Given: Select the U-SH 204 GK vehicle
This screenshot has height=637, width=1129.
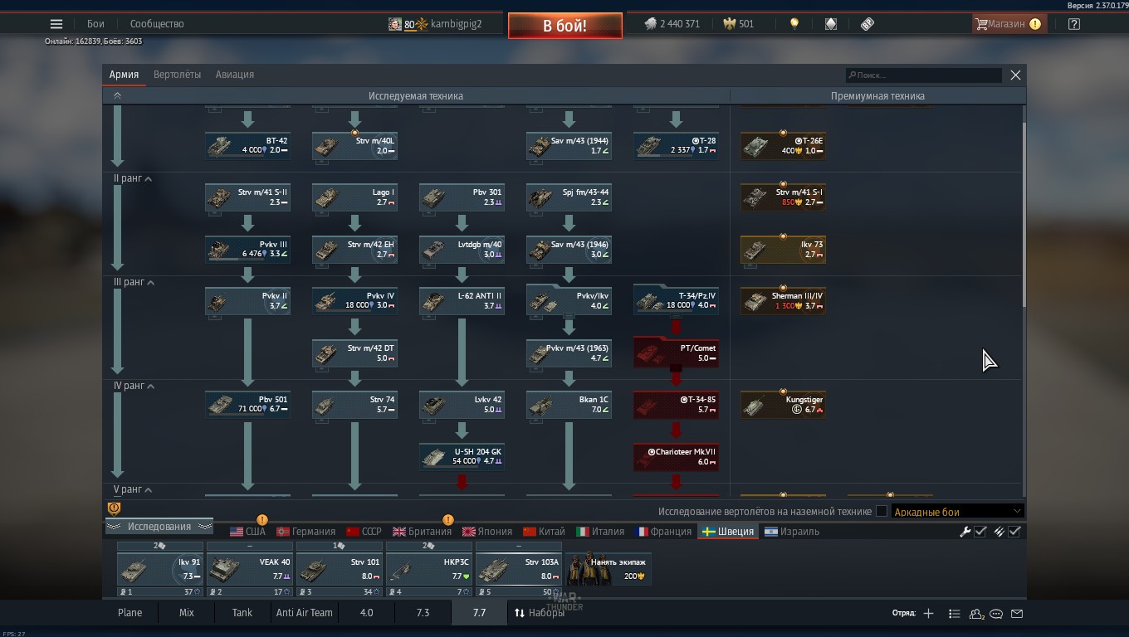Looking at the screenshot, I should click(462, 457).
